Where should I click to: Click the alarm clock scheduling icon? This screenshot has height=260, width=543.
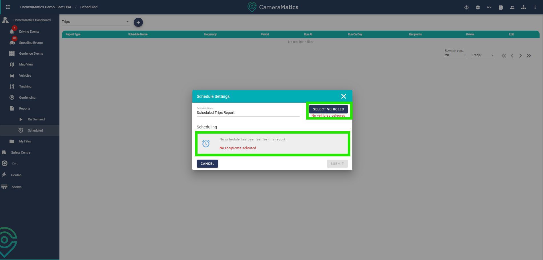206,144
